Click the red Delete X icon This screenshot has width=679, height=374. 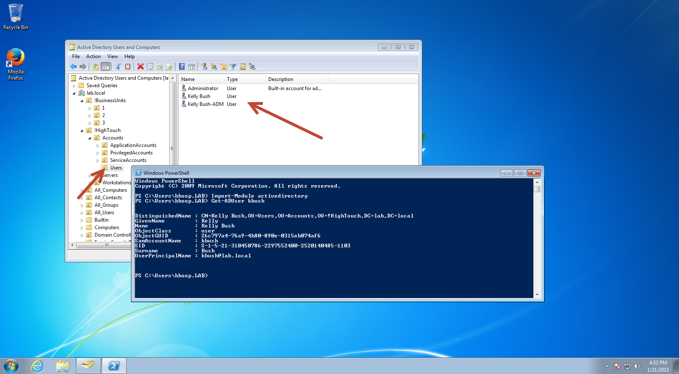click(x=141, y=66)
